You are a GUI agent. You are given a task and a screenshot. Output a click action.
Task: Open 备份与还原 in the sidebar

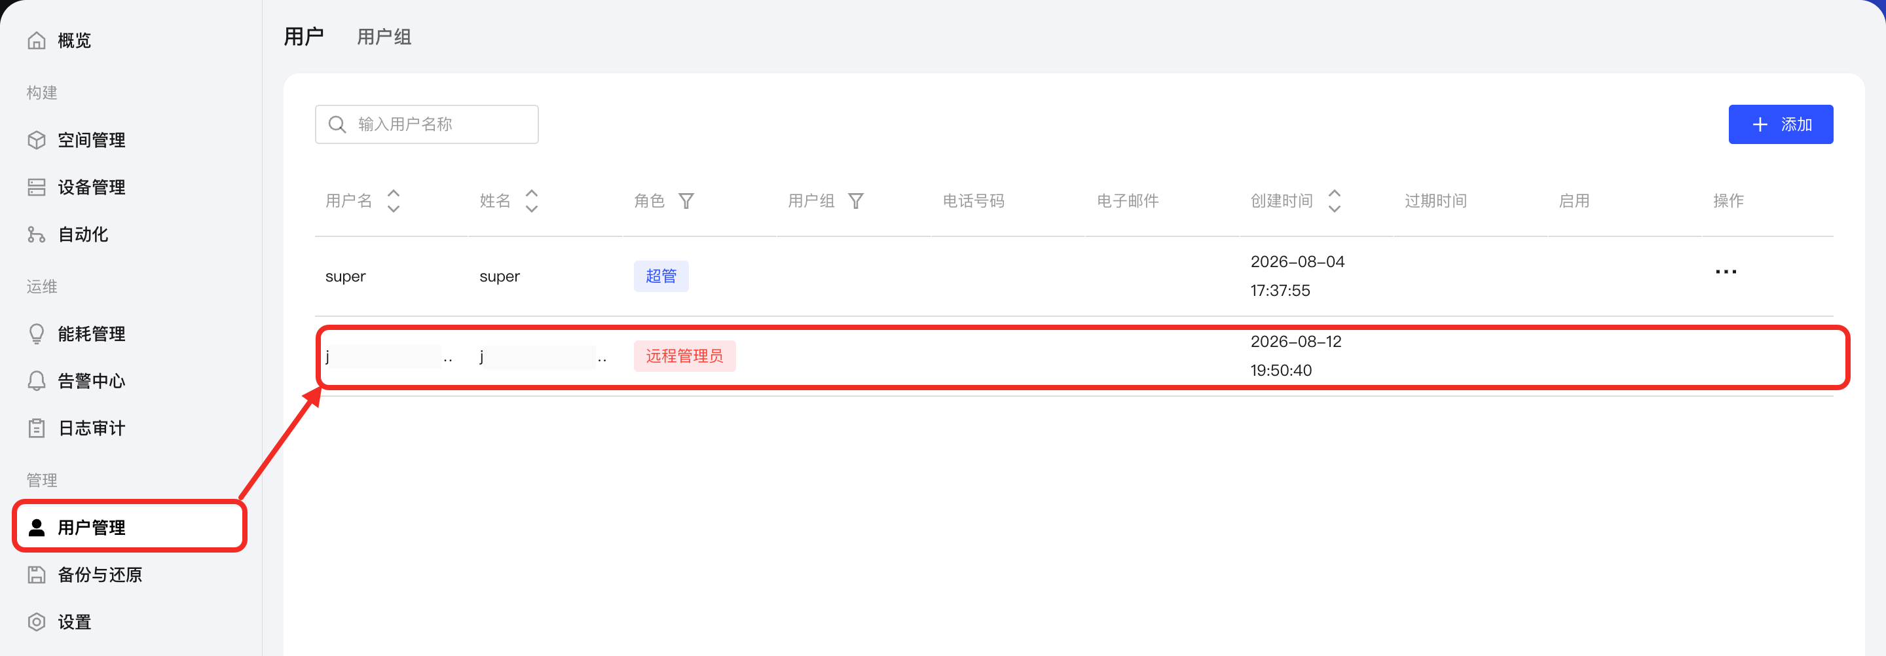pos(100,575)
